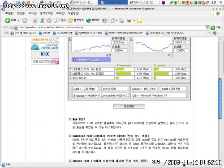Click the blue vertical scrollbar thumb
The width and height of the screenshot is (224, 168).
220,99
